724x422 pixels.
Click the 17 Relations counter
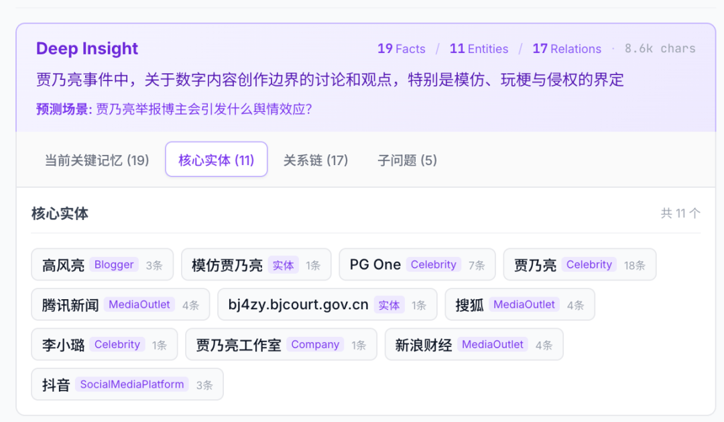click(566, 49)
